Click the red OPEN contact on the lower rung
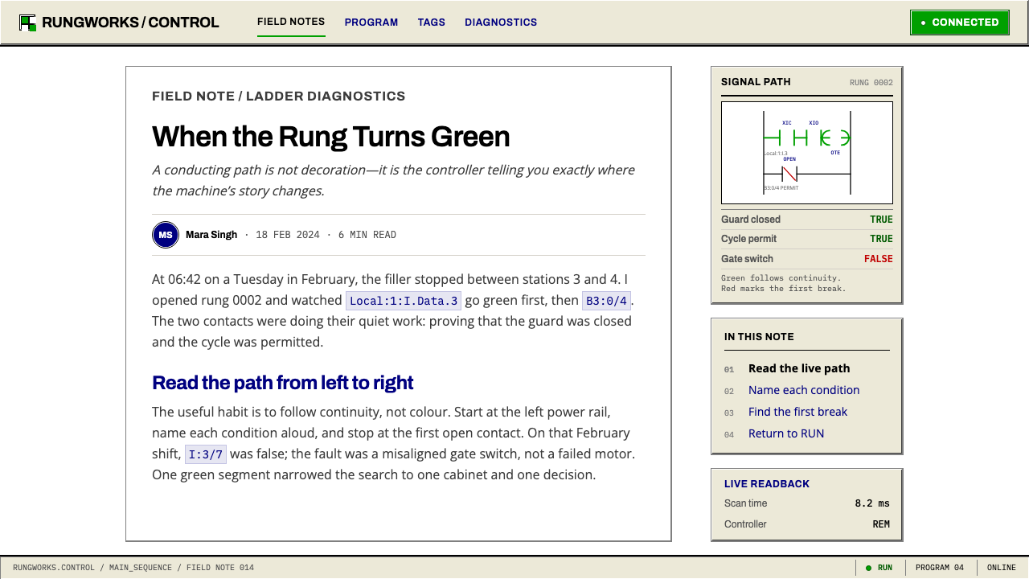Viewport: 1029px width, 579px height. coord(789,174)
